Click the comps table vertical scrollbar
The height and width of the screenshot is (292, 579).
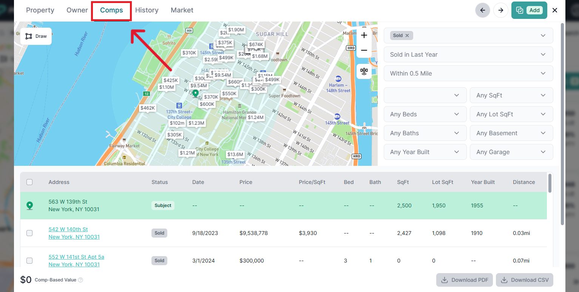(550, 183)
